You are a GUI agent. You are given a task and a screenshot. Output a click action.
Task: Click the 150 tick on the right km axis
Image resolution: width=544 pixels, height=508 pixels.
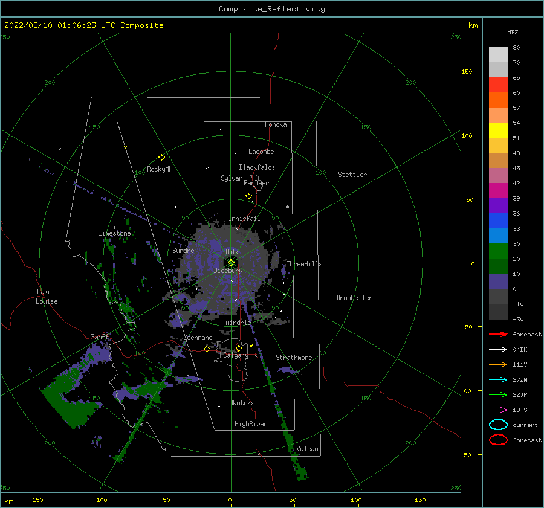[x=467, y=71]
